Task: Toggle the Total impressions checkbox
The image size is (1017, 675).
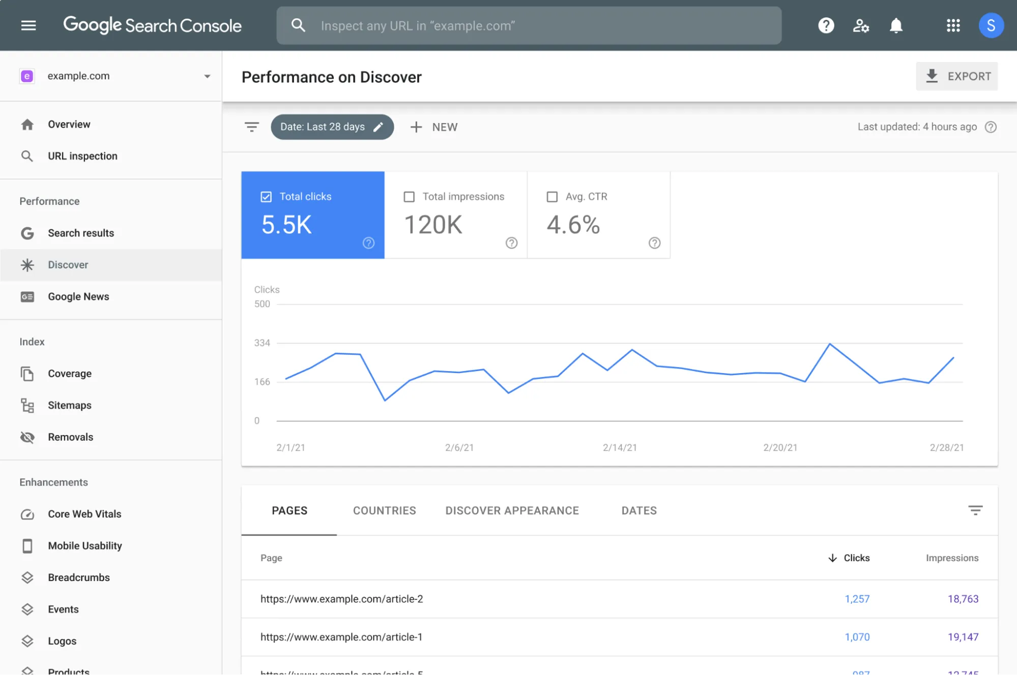Action: pos(409,197)
